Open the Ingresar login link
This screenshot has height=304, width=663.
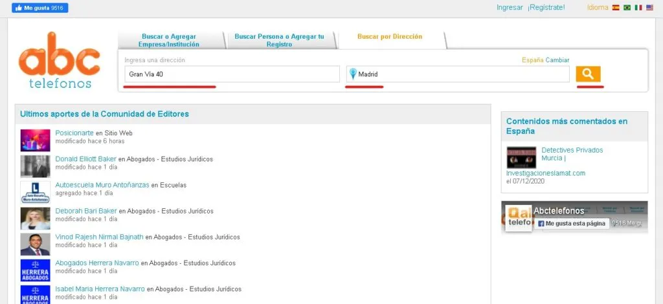tap(510, 8)
